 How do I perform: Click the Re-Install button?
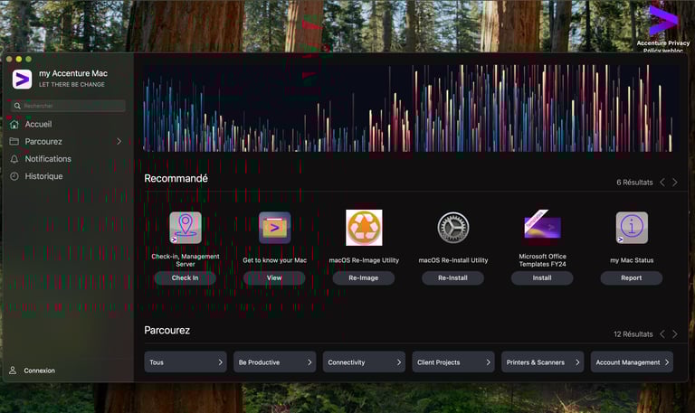pos(453,278)
